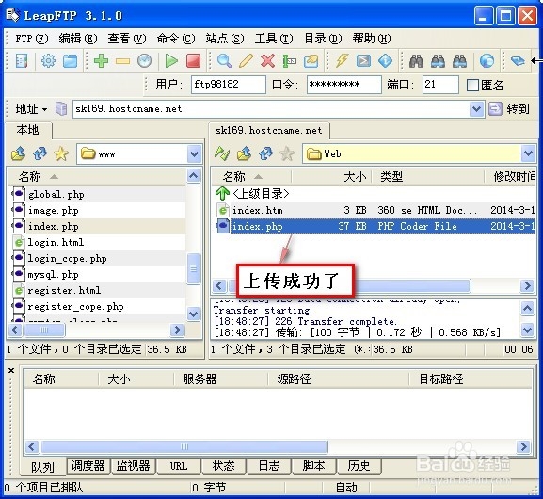The height and width of the screenshot is (499, 543).
Task: Click the remote pane connect icon
Action: (x=222, y=153)
